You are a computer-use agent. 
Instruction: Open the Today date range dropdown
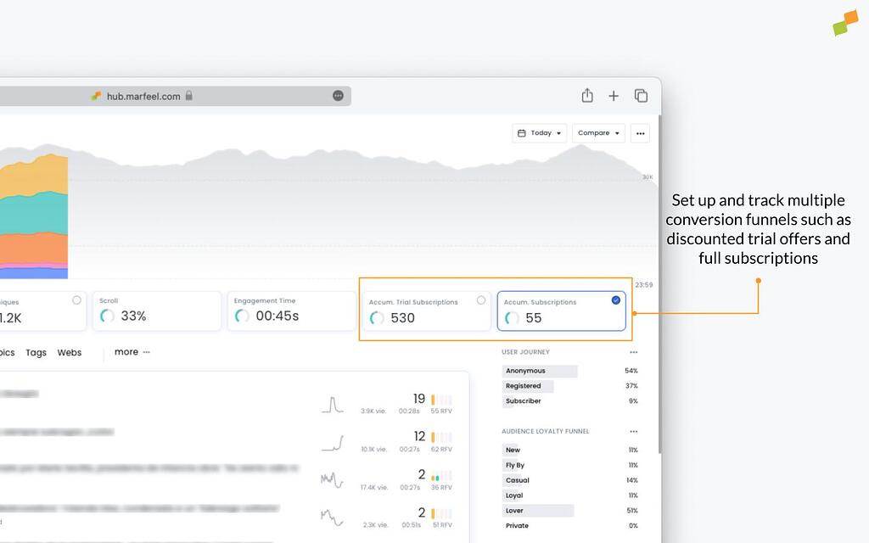[539, 133]
